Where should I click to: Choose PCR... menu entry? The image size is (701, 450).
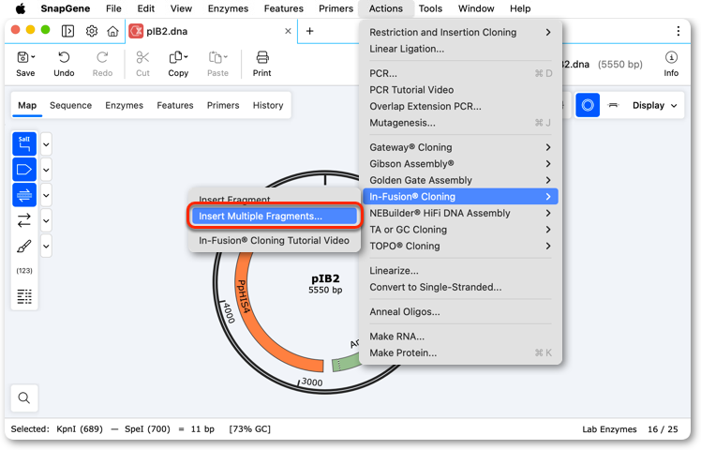[460, 73]
